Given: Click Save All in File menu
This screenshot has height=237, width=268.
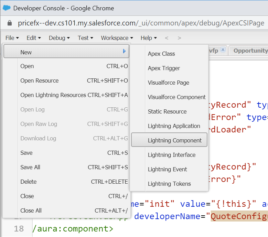Looking at the screenshot, I should click(30, 167).
